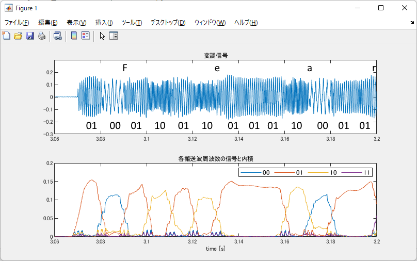417x261 pixels.
Task: Maximize the Figure 1 window
Action: coord(381,8)
